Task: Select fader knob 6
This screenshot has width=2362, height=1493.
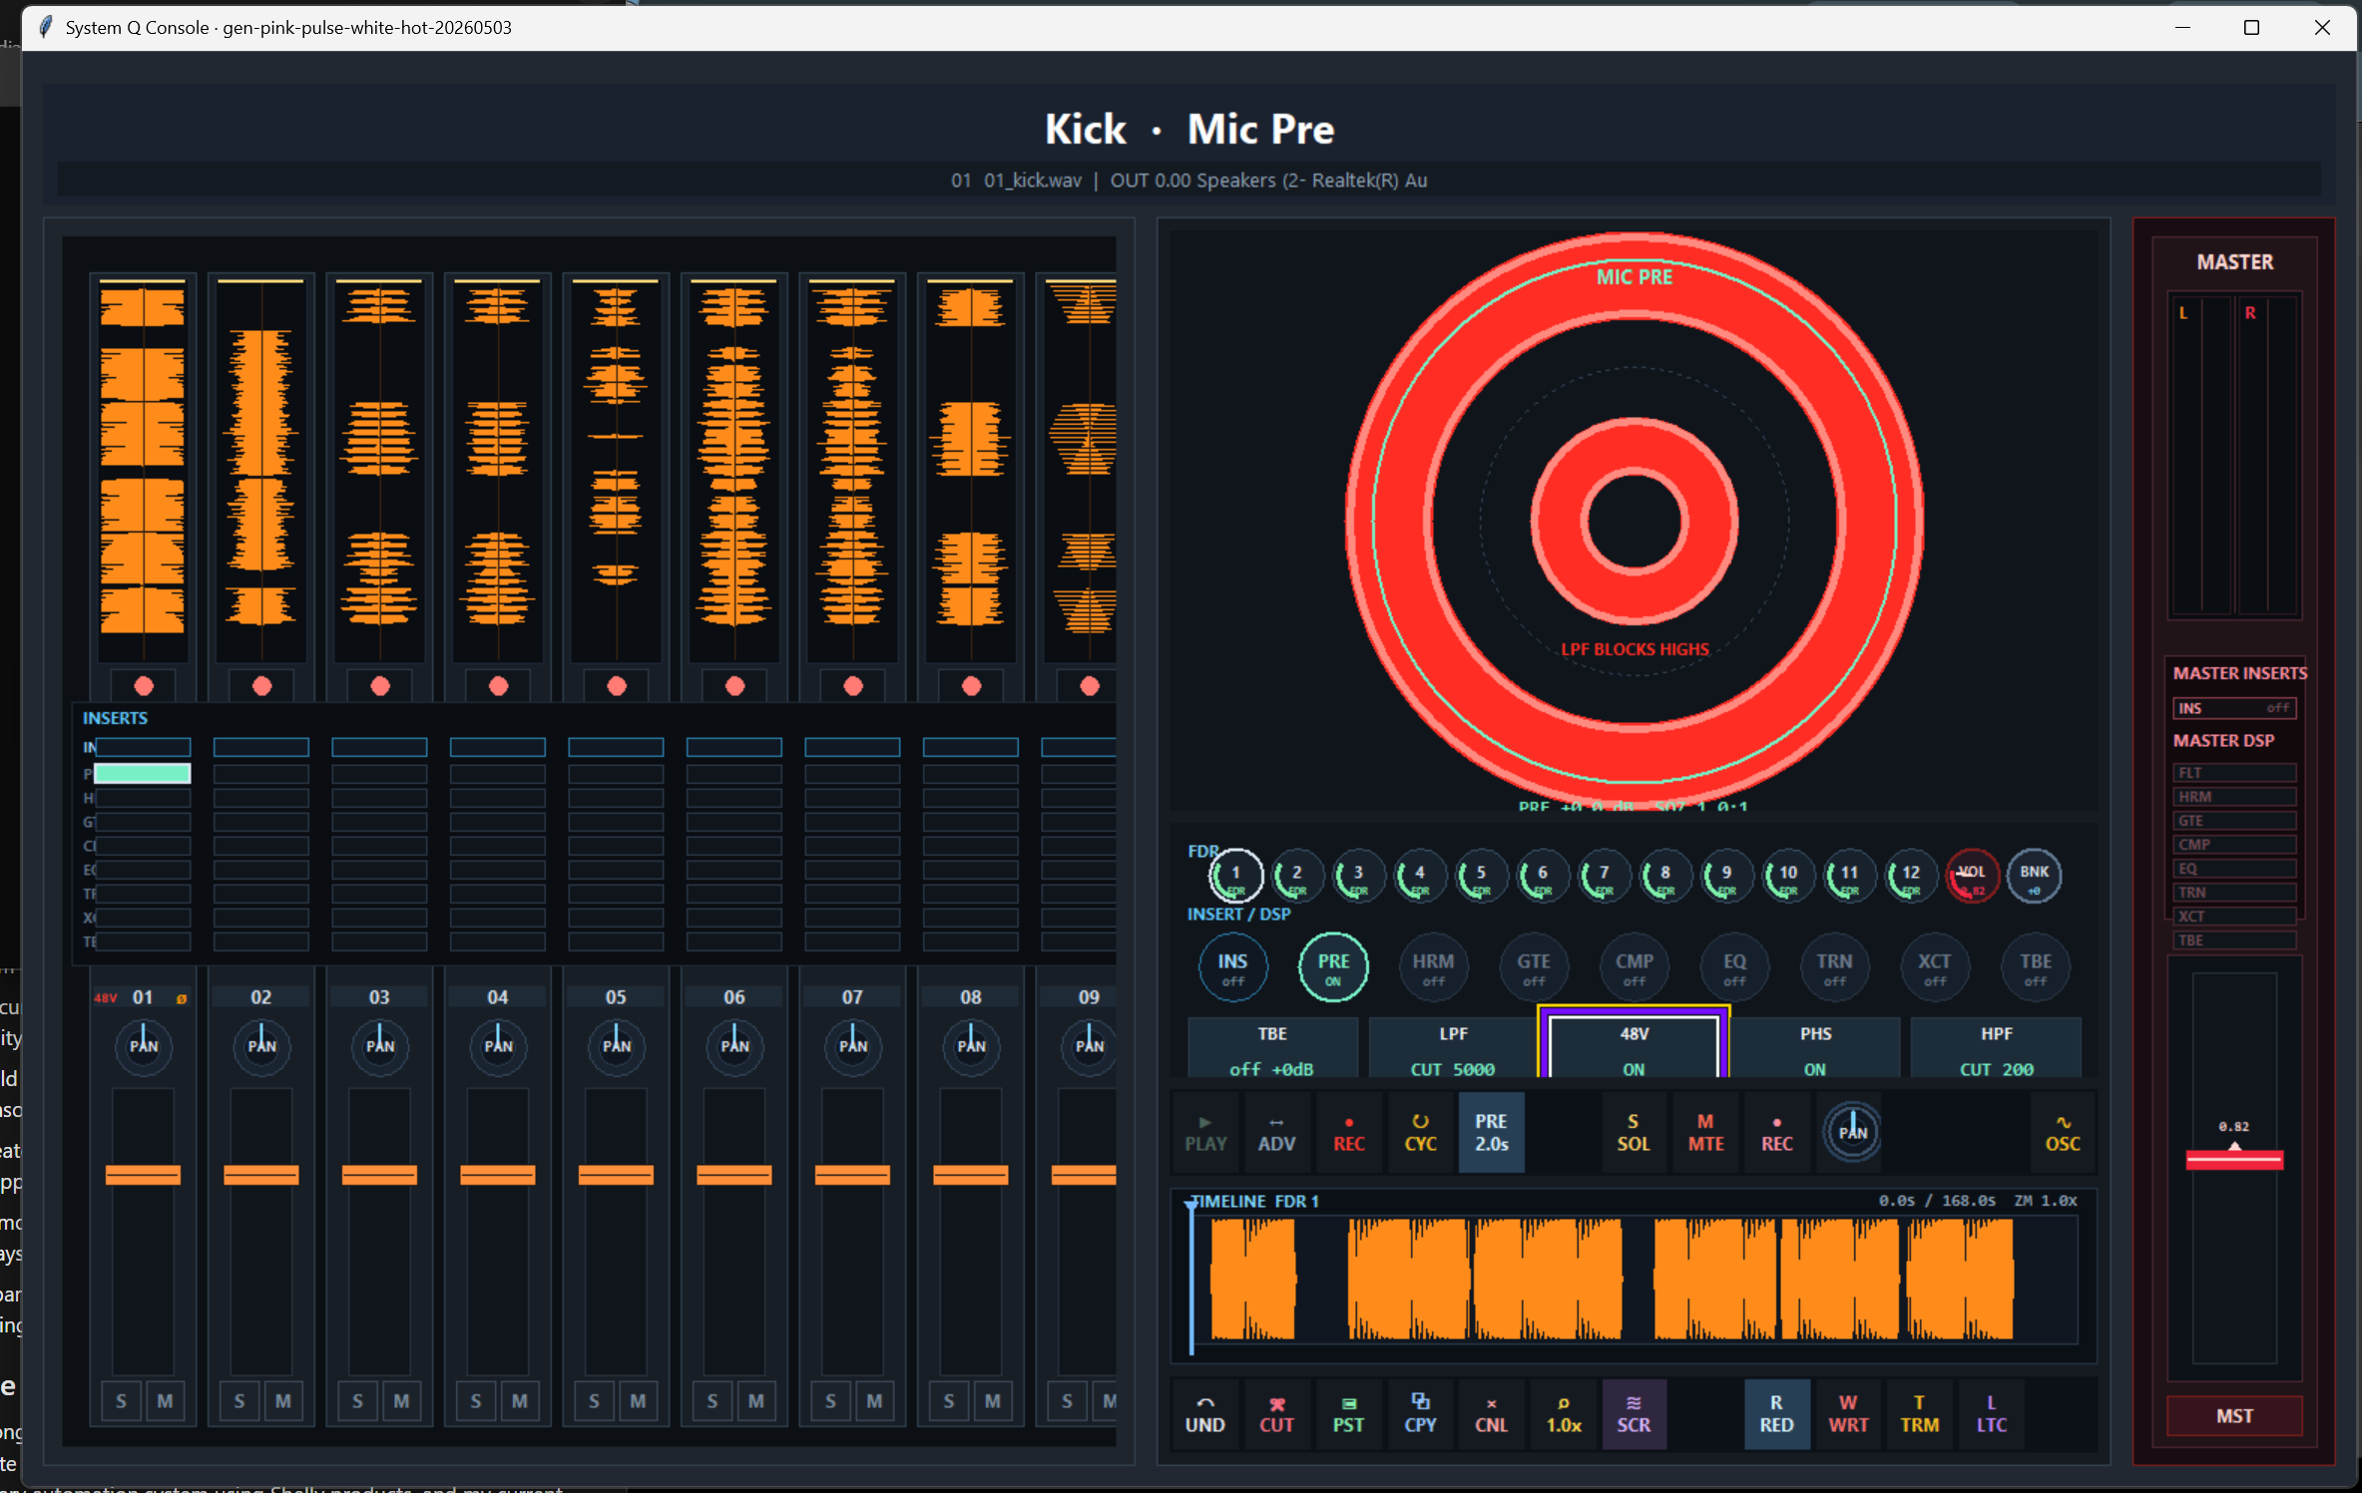Action: pyautogui.click(x=1543, y=876)
